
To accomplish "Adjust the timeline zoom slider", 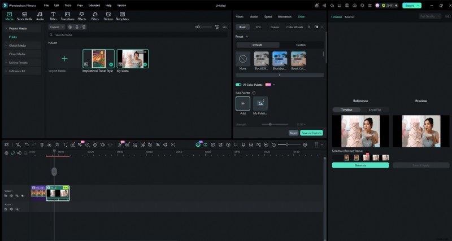I will tap(287, 144).
